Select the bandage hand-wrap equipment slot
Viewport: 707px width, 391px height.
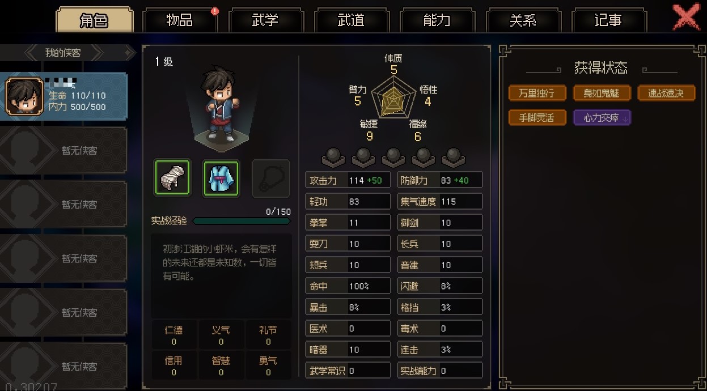pos(172,178)
